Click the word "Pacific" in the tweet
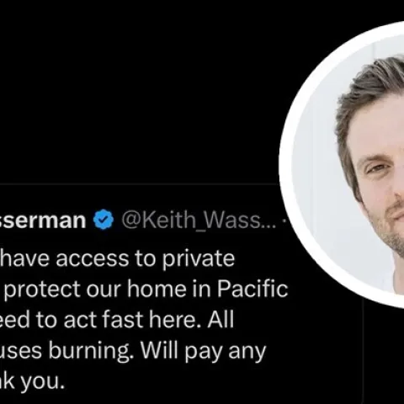The height and width of the screenshot is (404, 404). coord(252,289)
